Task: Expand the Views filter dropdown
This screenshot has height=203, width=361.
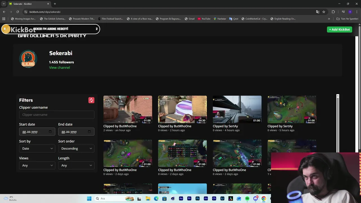Action: point(37,165)
